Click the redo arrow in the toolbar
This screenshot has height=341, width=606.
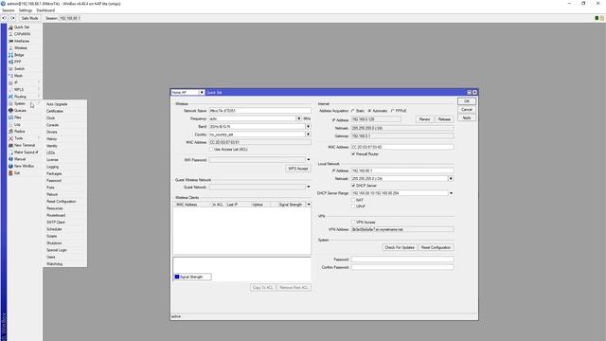[12, 18]
